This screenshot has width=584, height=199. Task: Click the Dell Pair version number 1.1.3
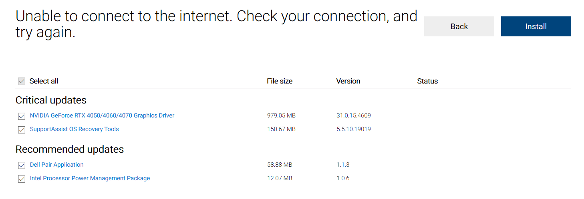pyautogui.click(x=343, y=165)
